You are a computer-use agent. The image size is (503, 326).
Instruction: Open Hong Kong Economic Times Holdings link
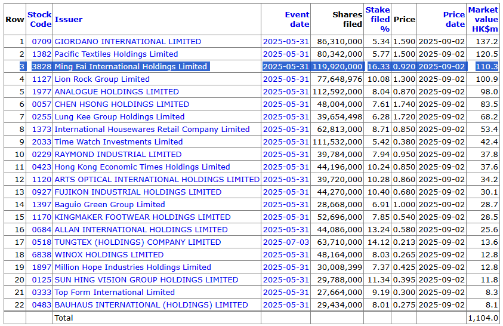pos(142,167)
